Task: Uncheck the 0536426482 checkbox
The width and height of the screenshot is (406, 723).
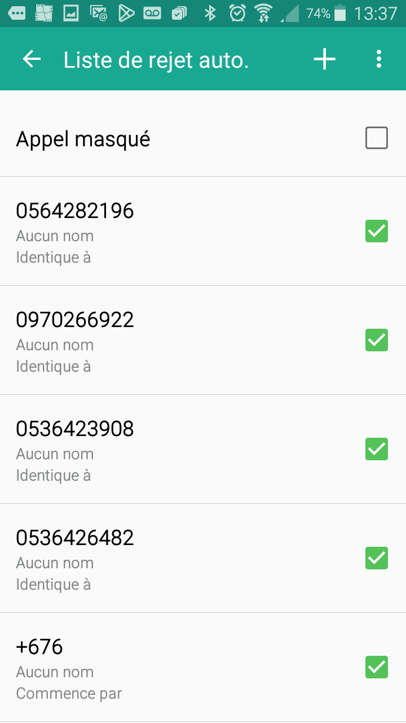Action: [x=377, y=558]
